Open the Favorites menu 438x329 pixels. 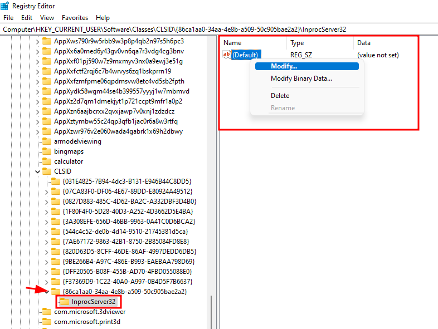click(x=75, y=18)
